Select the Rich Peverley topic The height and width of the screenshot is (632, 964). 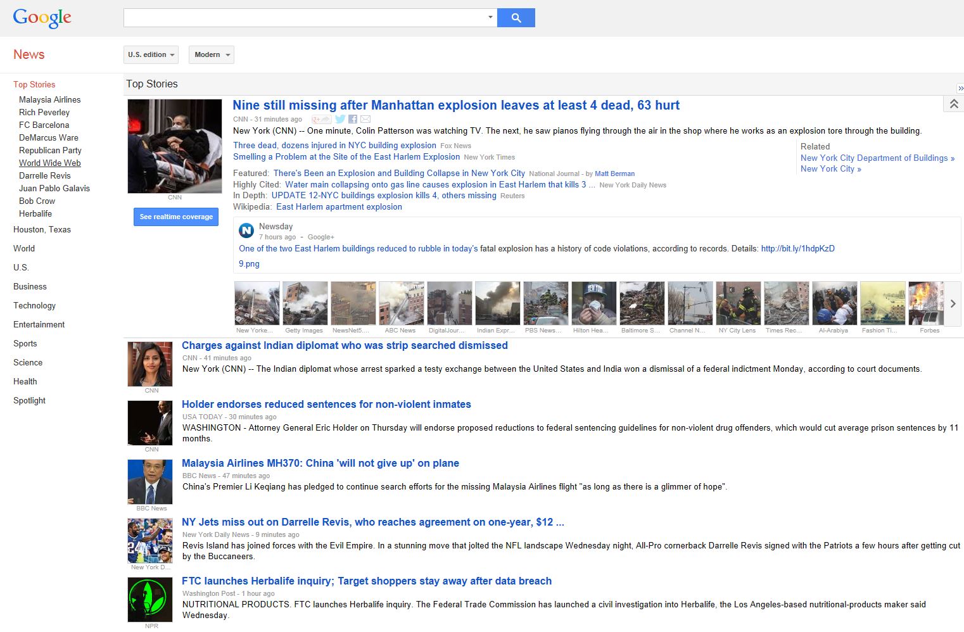point(44,112)
